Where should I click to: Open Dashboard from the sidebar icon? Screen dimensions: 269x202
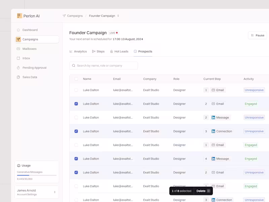[18, 30]
